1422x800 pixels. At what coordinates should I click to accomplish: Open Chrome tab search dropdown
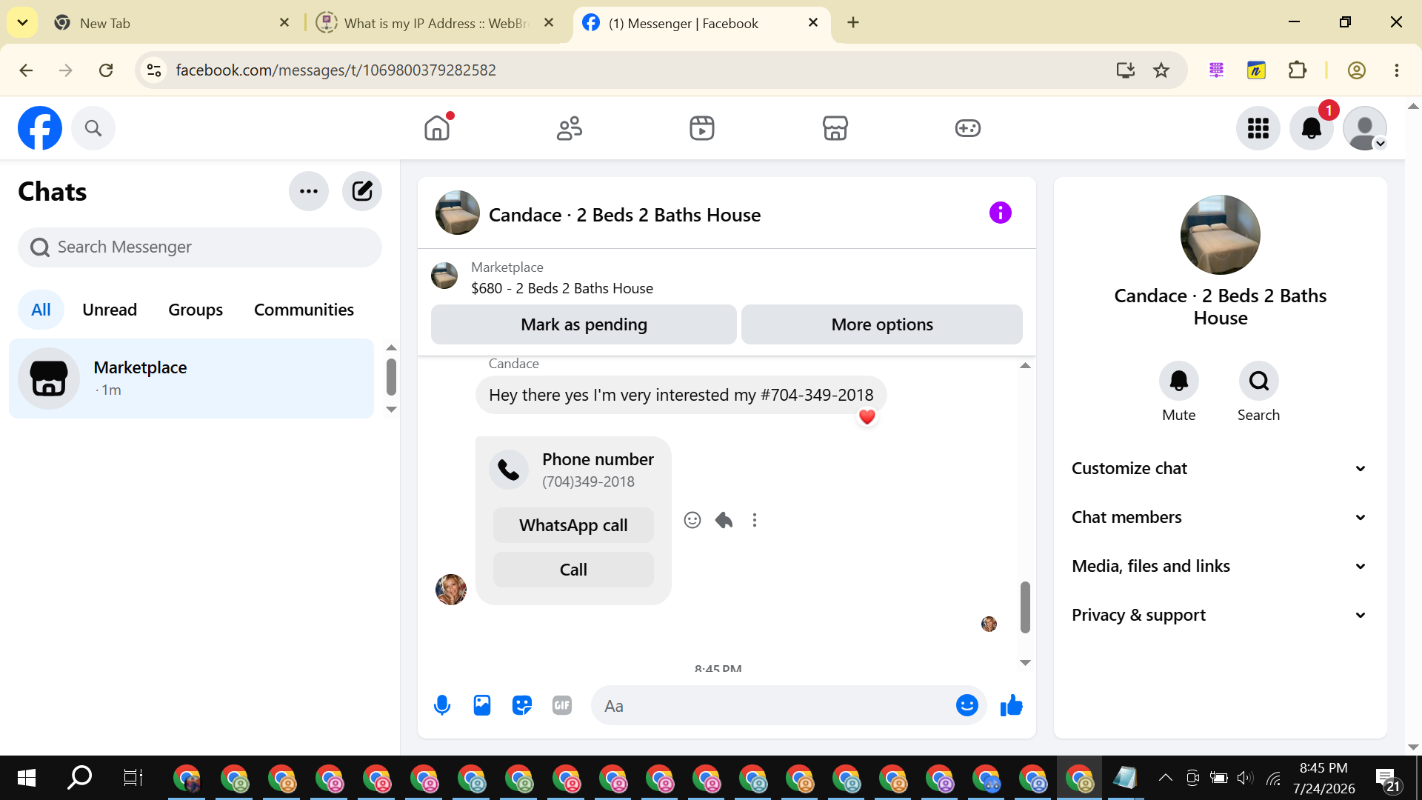coord(23,22)
